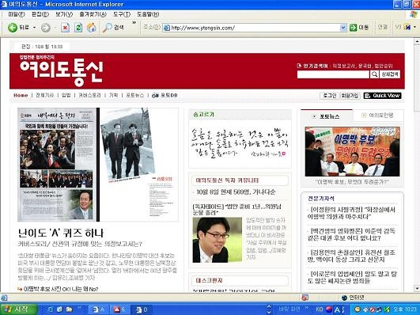The height and width of the screenshot is (315, 420).
Task: Click the Quick View button
Action: [x=382, y=96]
